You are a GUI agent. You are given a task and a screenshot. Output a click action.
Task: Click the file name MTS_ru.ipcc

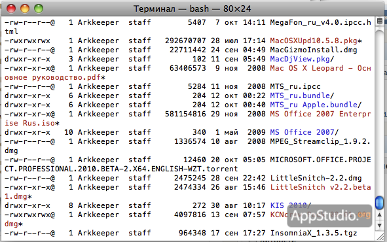tap(295, 86)
